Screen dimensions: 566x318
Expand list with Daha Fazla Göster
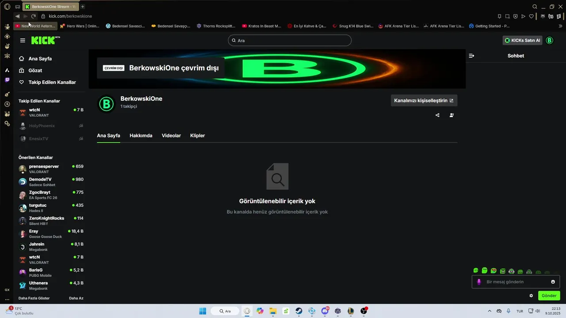(34, 298)
